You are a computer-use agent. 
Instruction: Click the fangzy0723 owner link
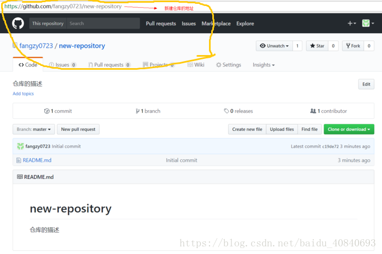click(x=36, y=46)
